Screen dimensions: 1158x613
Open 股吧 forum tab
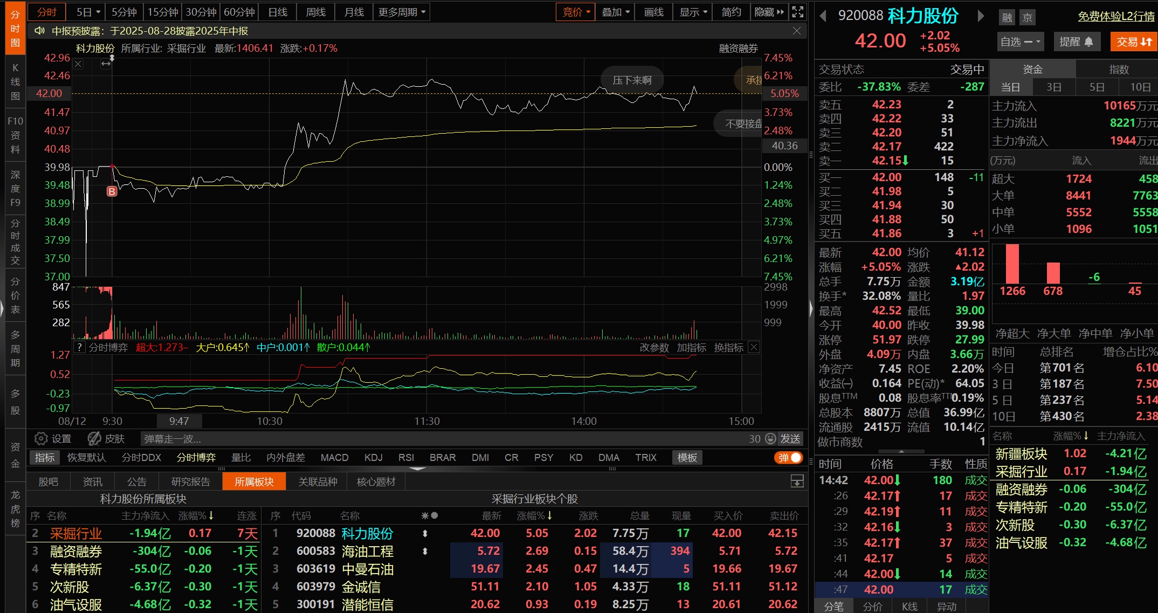tap(48, 481)
